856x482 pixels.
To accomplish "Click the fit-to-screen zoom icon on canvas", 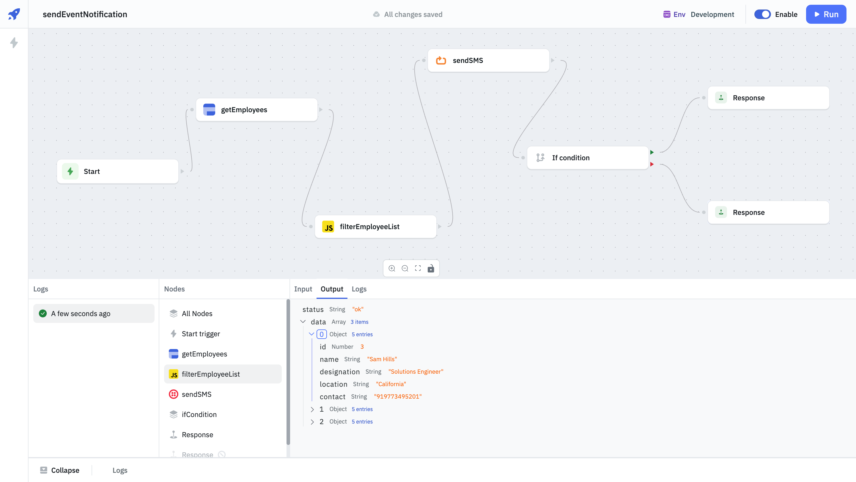I will coord(418,268).
